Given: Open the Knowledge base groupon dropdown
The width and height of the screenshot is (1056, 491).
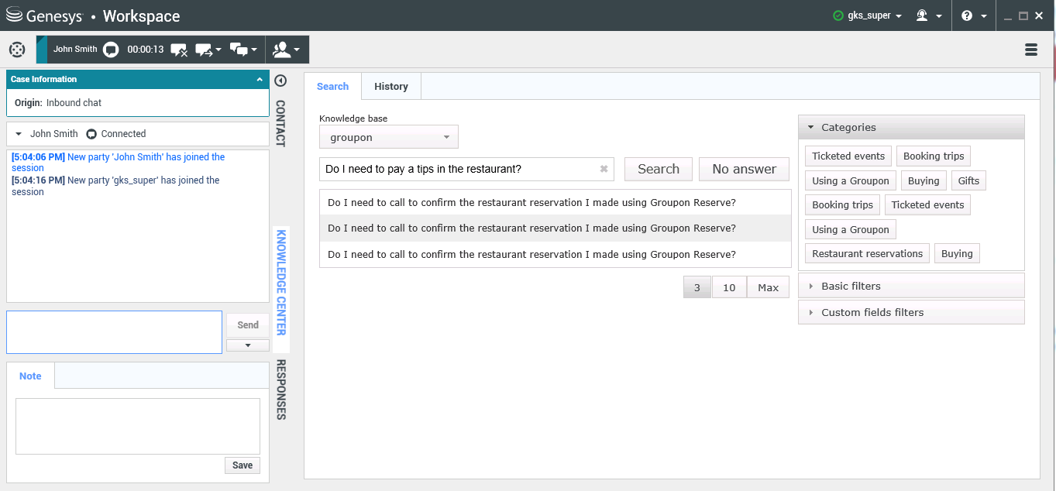Looking at the screenshot, I should 388,137.
